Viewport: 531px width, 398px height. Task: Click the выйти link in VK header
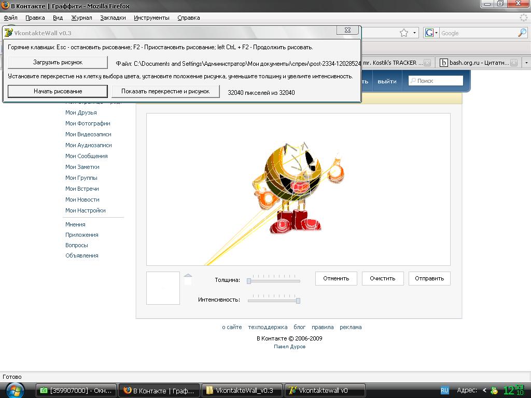pos(387,81)
